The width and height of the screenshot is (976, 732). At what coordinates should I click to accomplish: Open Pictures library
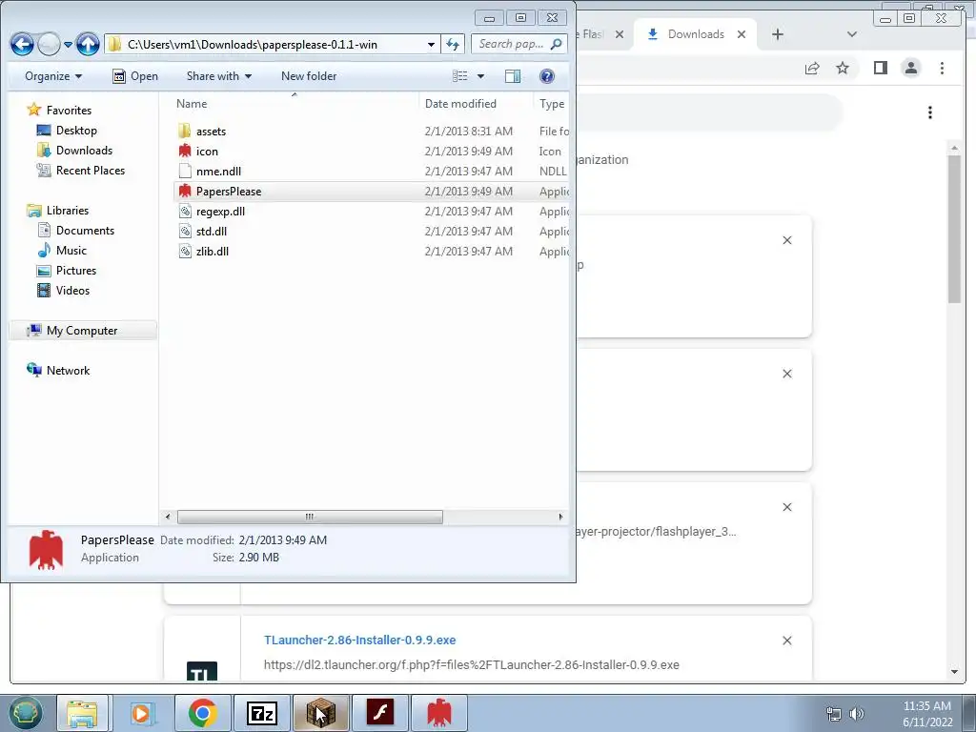pyautogui.click(x=67, y=270)
